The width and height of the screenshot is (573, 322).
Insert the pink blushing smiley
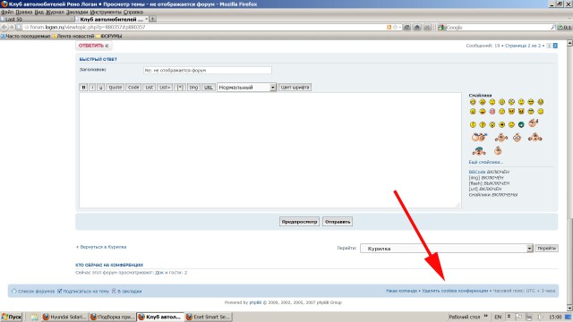(492, 111)
